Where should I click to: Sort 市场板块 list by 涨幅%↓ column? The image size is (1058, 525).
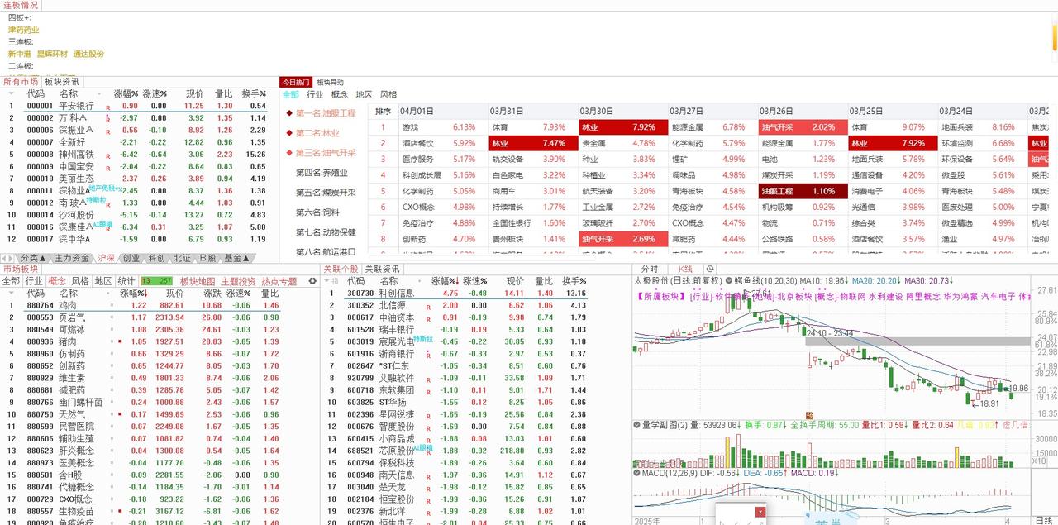click(133, 293)
